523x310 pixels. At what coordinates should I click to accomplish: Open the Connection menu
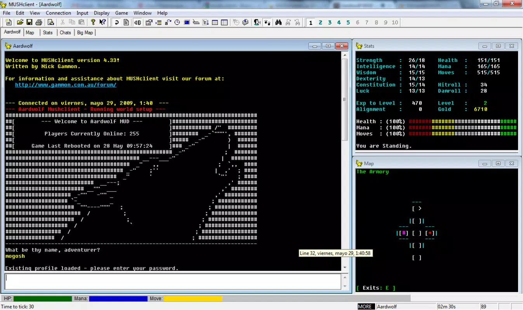58,13
